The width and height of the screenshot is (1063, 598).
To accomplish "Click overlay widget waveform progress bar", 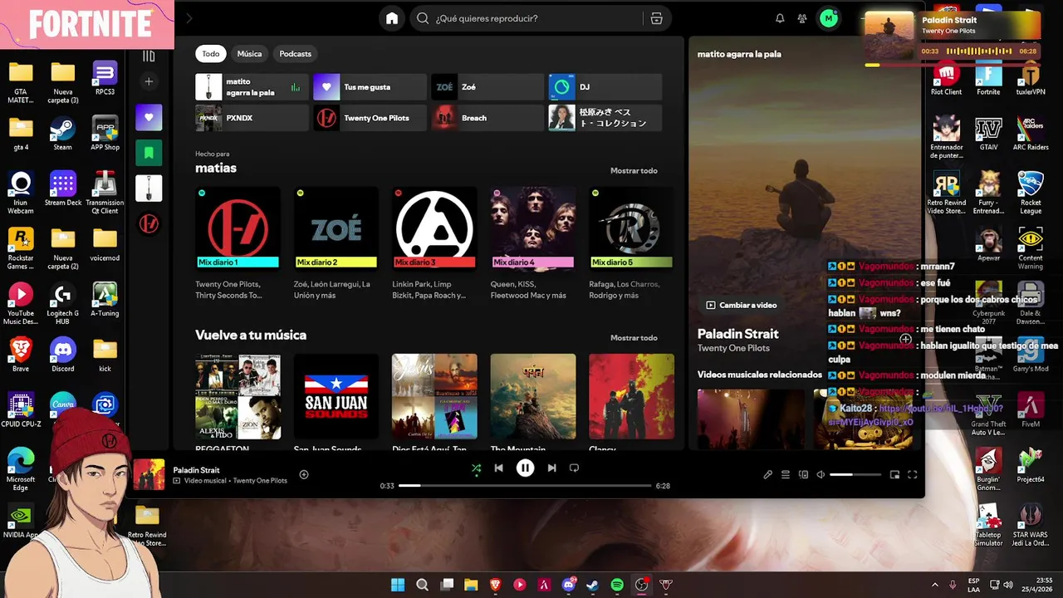I will (979, 51).
